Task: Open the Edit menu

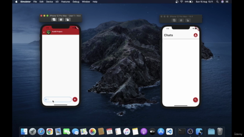Action: click(42, 2)
